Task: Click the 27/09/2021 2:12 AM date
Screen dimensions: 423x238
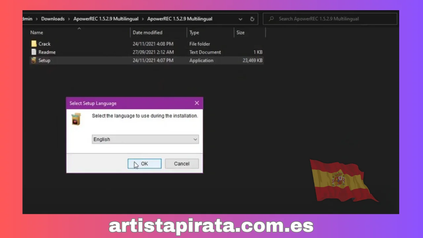Action: coord(153,52)
